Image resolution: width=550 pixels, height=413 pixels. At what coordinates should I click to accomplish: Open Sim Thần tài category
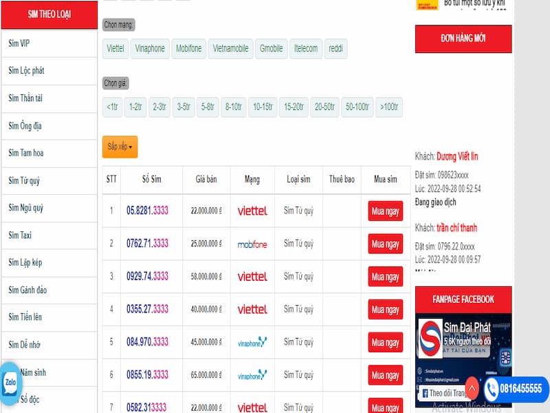(49, 98)
